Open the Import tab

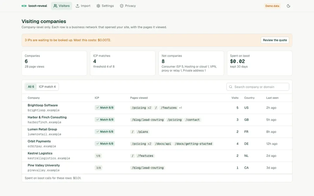coord(83,6)
